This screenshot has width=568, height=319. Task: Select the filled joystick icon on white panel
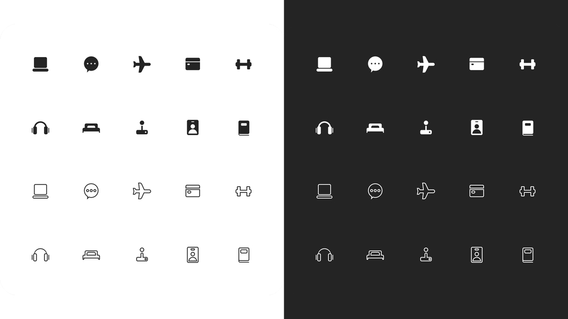(x=142, y=128)
